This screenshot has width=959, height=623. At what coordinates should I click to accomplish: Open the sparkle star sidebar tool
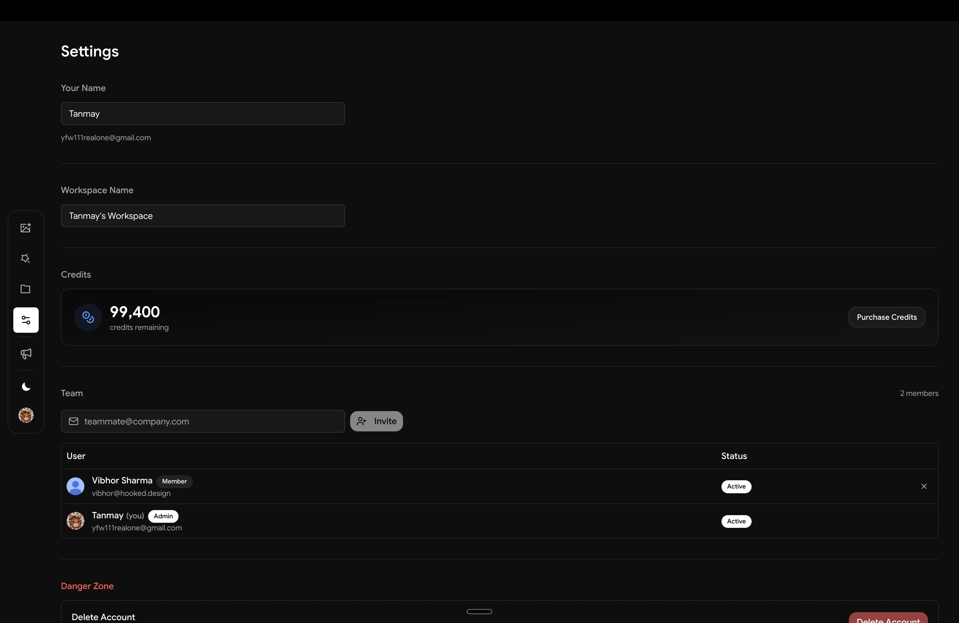(26, 258)
